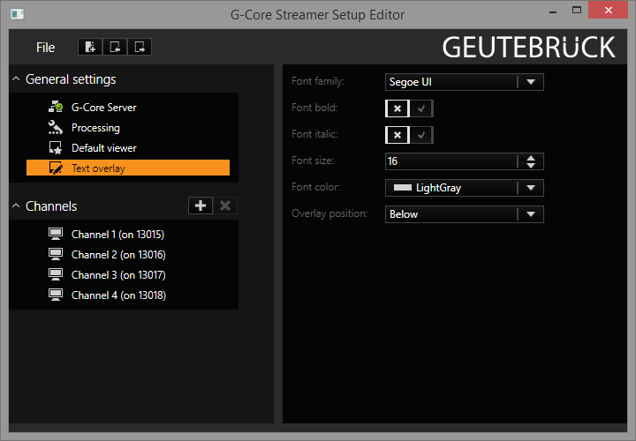
Task: Click the new setup file icon
Action: point(90,47)
